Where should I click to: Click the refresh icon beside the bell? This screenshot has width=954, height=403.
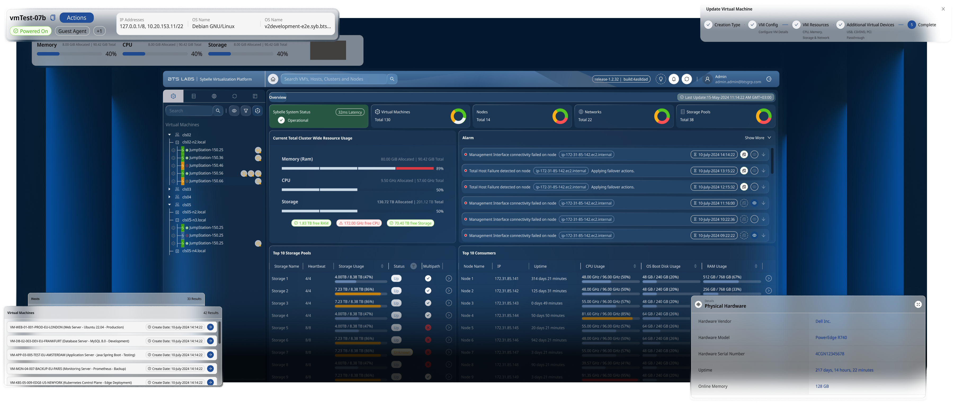coord(686,79)
